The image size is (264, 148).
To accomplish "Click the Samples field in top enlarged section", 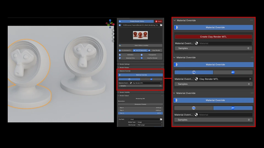I will point(213,48).
